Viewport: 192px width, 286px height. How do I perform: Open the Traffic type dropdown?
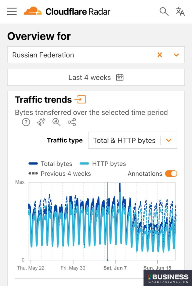(x=132, y=140)
